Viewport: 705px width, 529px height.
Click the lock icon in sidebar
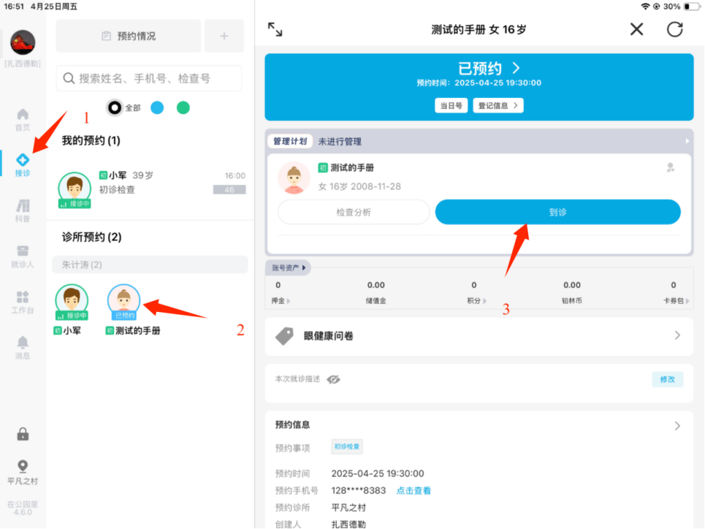tap(23, 434)
